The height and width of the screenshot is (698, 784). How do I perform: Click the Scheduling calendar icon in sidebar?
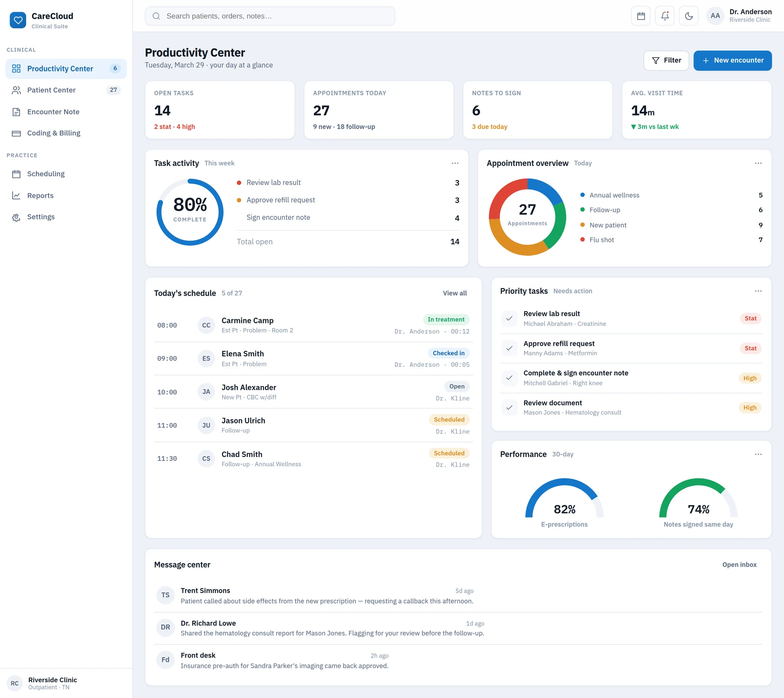pyautogui.click(x=16, y=174)
